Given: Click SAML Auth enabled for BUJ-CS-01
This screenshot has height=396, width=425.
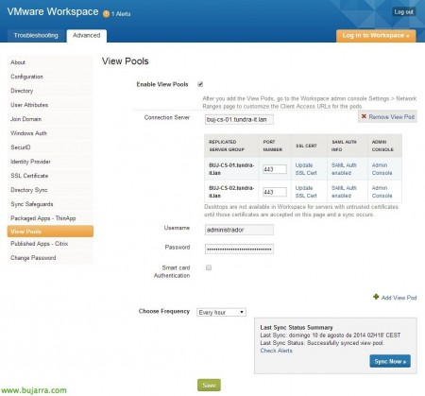Looking at the screenshot, I should (x=344, y=169).
